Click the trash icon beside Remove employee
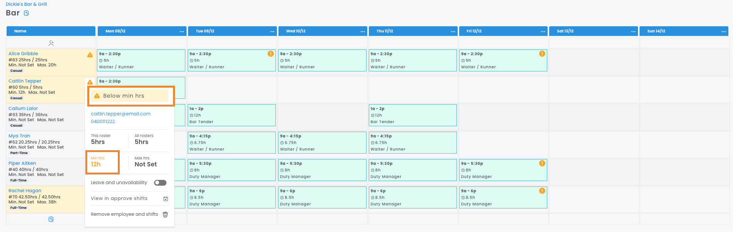Viewport: 733px width, 232px height. [x=165, y=215]
